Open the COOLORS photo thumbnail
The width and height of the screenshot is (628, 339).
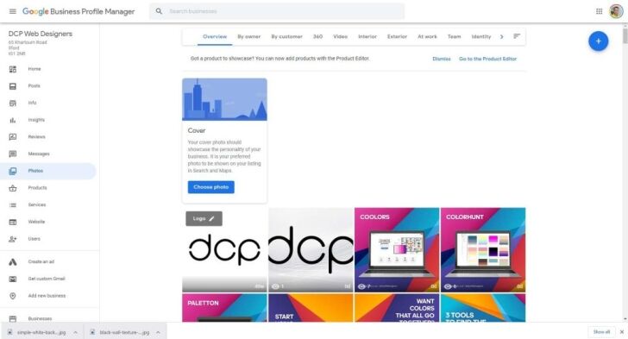397,249
